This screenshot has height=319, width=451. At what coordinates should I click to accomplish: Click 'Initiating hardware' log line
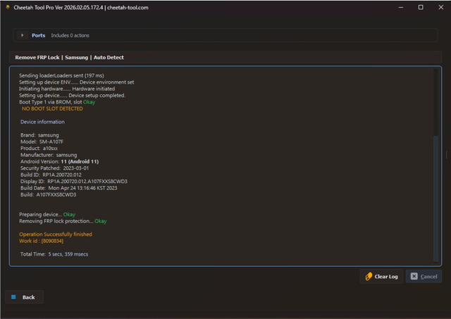point(67,89)
